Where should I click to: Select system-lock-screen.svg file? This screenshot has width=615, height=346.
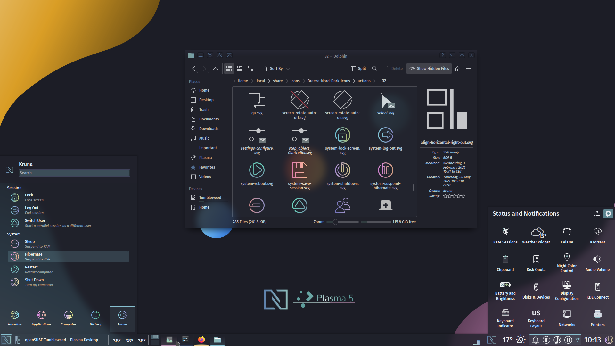pyautogui.click(x=342, y=135)
